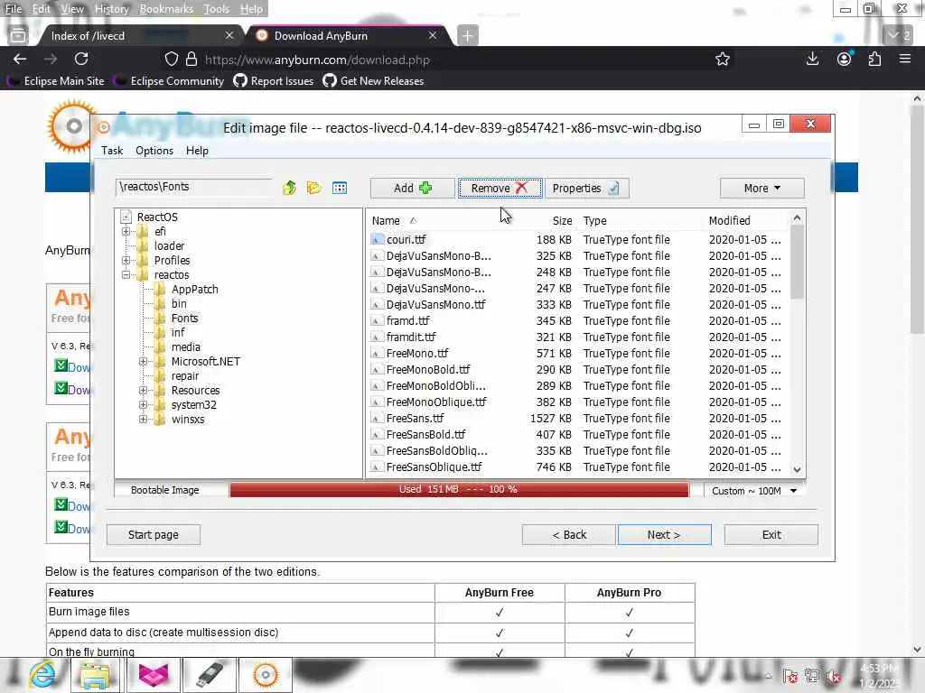Click file list scroll down arrow

click(x=797, y=469)
